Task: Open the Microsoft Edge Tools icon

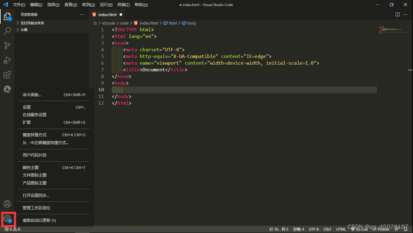Action: coord(7,89)
